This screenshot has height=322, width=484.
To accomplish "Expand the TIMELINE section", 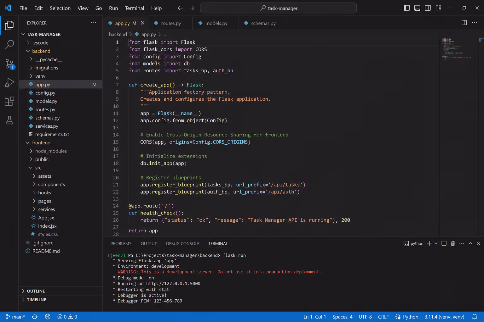I will 60,299.
